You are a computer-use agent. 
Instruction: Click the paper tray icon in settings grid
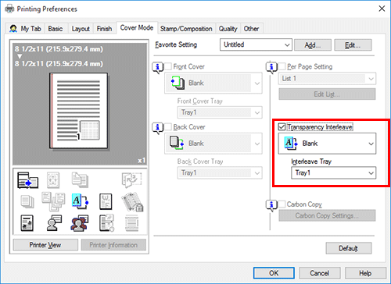coord(27,180)
